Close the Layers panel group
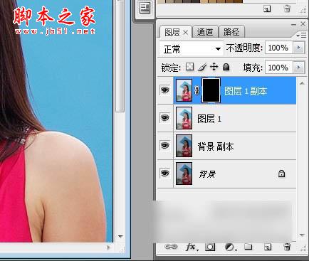309x261 pixels. [303, 23]
